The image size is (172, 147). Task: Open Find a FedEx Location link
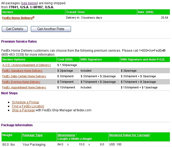coord(28,106)
